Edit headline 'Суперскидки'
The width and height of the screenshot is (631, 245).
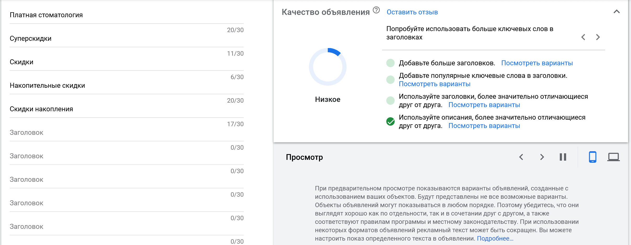(x=127, y=39)
